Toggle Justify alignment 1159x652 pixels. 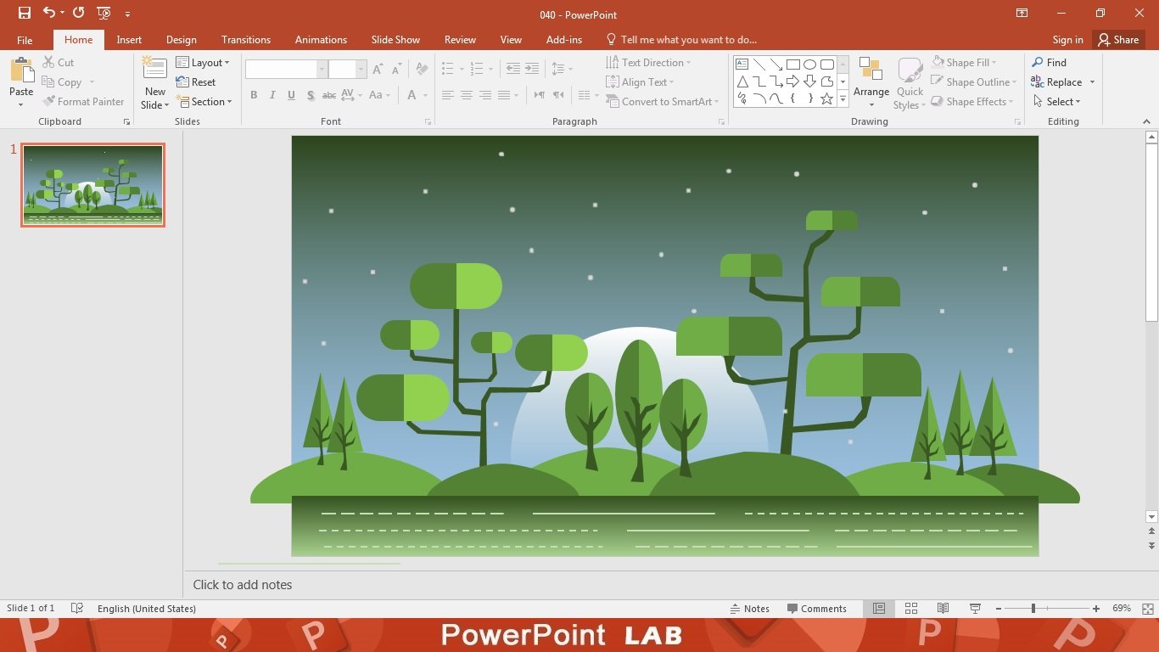504,95
